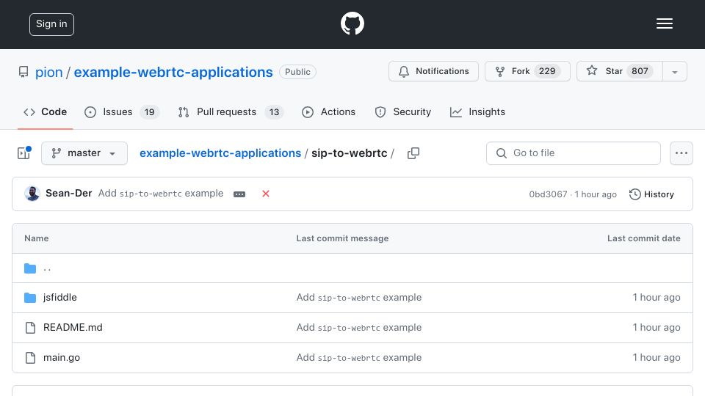The width and height of the screenshot is (705, 396).
Task: Click the Fork count 229
Action: point(547,71)
